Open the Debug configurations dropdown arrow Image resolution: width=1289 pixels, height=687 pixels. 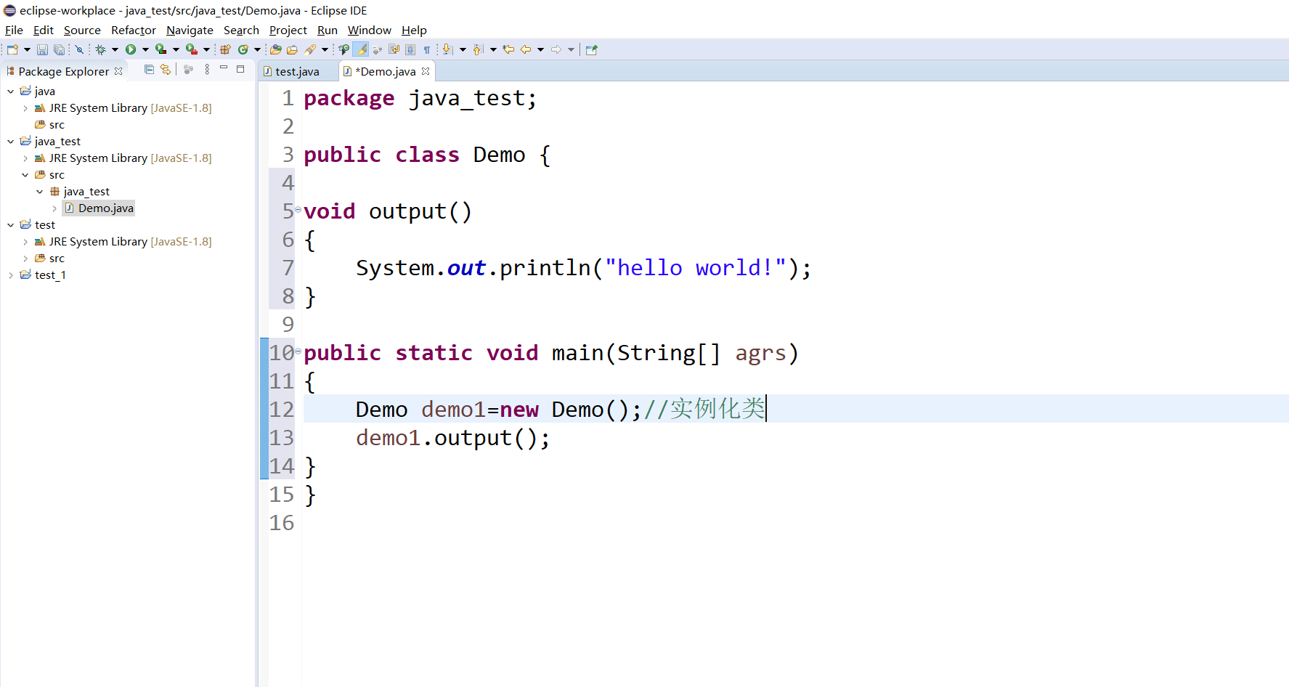115,49
